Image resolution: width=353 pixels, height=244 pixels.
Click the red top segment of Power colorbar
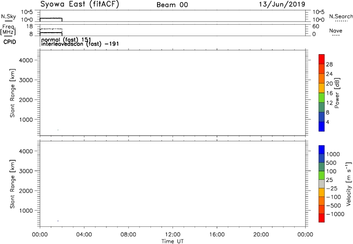(322, 59)
